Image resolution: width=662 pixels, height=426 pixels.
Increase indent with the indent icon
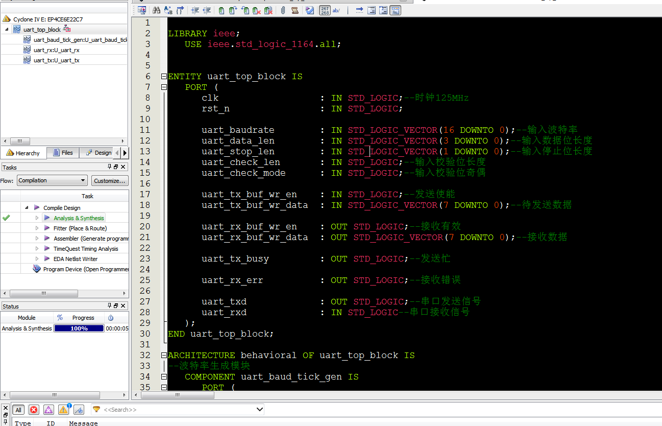point(195,10)
